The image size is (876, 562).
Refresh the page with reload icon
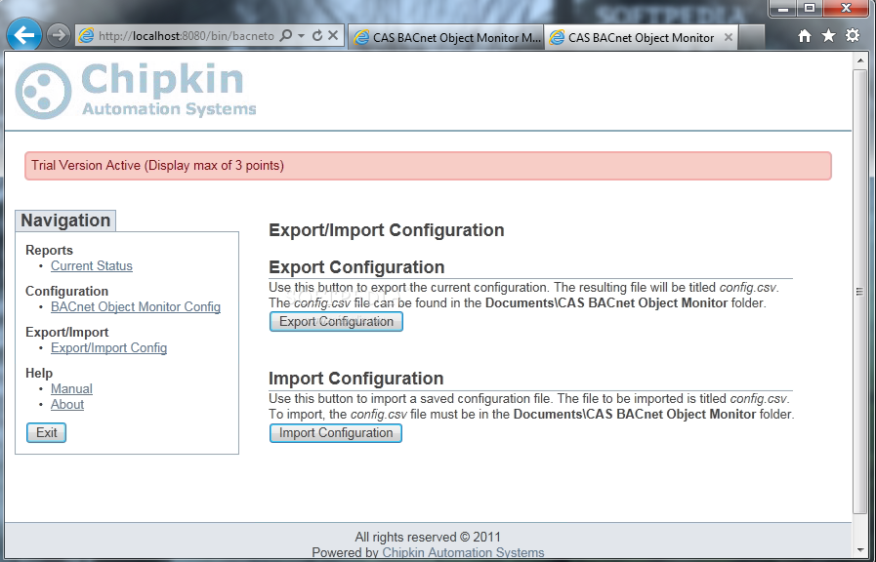point(316,36)
